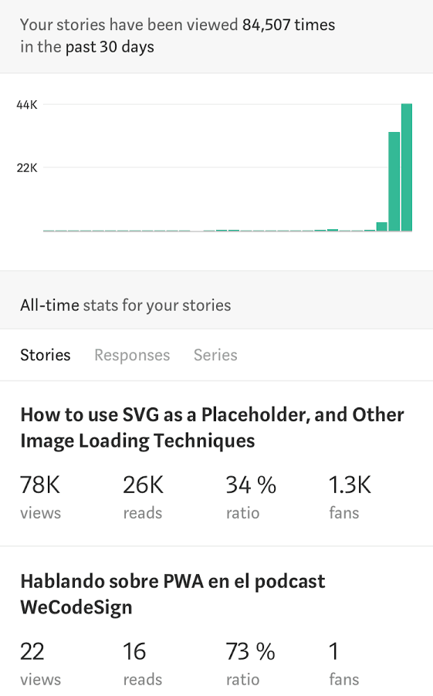This screenshot has width=433, height=696.
Task: Select the Series tab
Action: pos(215,355)
